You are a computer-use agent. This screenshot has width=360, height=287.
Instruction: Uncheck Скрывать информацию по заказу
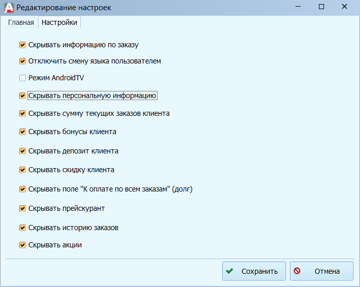tap(22, 45)
